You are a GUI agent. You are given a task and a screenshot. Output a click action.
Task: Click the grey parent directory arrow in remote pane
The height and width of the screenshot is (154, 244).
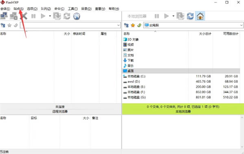(16, 25)
